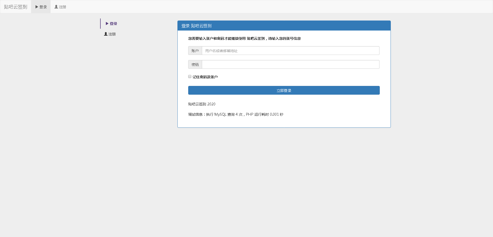
Task: Select the 注册 text in left sidebar
Action: 112,34
